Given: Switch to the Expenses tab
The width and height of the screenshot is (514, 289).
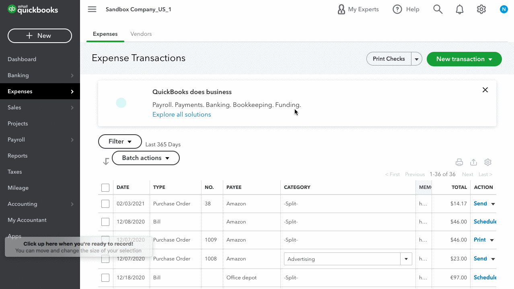Looking at the screenshot, I should point(105,34).
